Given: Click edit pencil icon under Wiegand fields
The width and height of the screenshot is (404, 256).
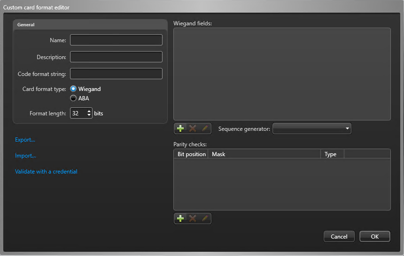Looking at the screenshot, I should (x=204, y=128).
